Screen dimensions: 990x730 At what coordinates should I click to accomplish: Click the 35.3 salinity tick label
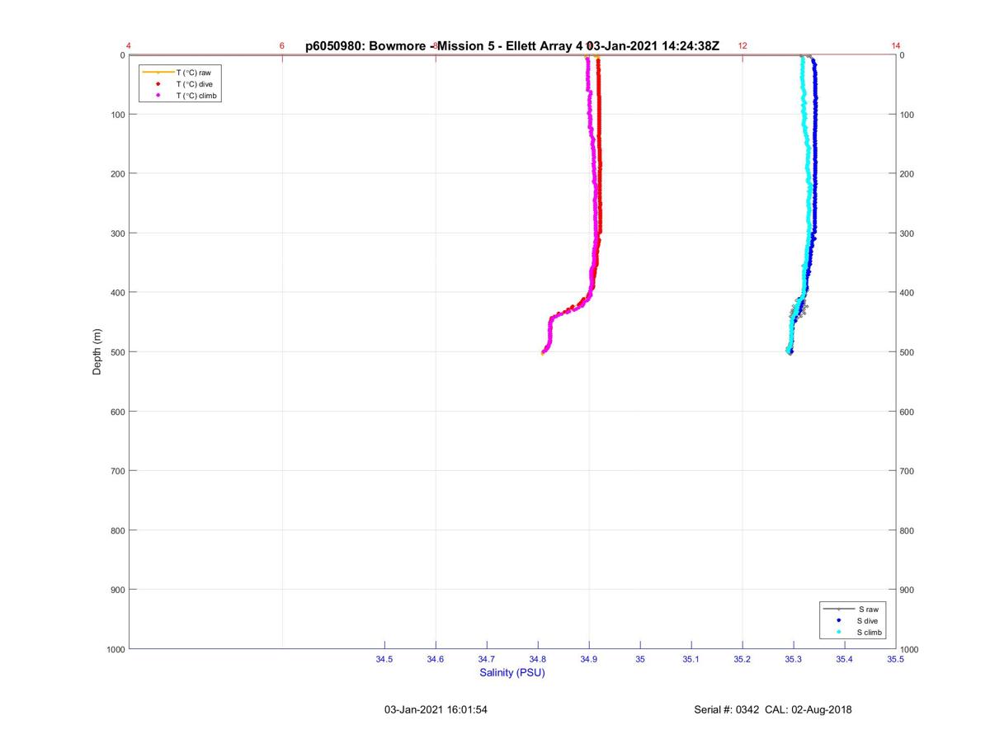(794, 659)
